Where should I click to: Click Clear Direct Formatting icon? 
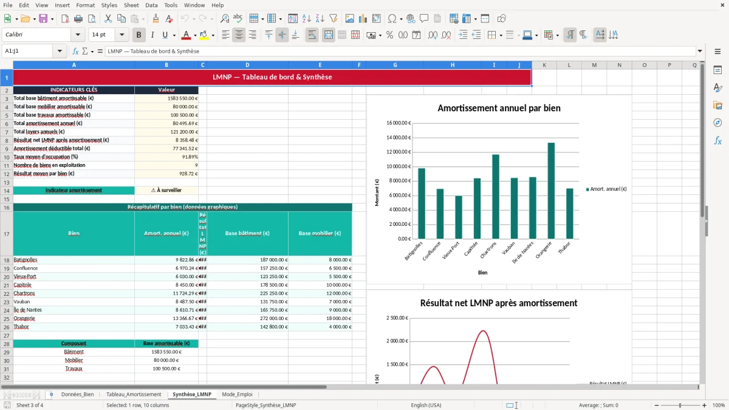point(169,19)
